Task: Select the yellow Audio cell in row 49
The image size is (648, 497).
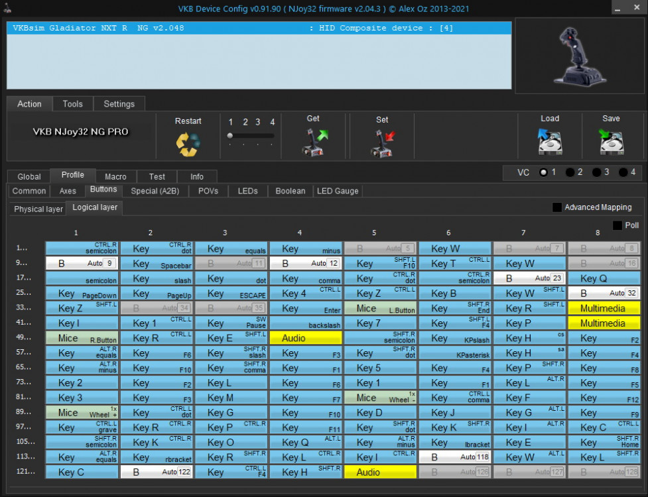Action: click(x=306, y=338)
